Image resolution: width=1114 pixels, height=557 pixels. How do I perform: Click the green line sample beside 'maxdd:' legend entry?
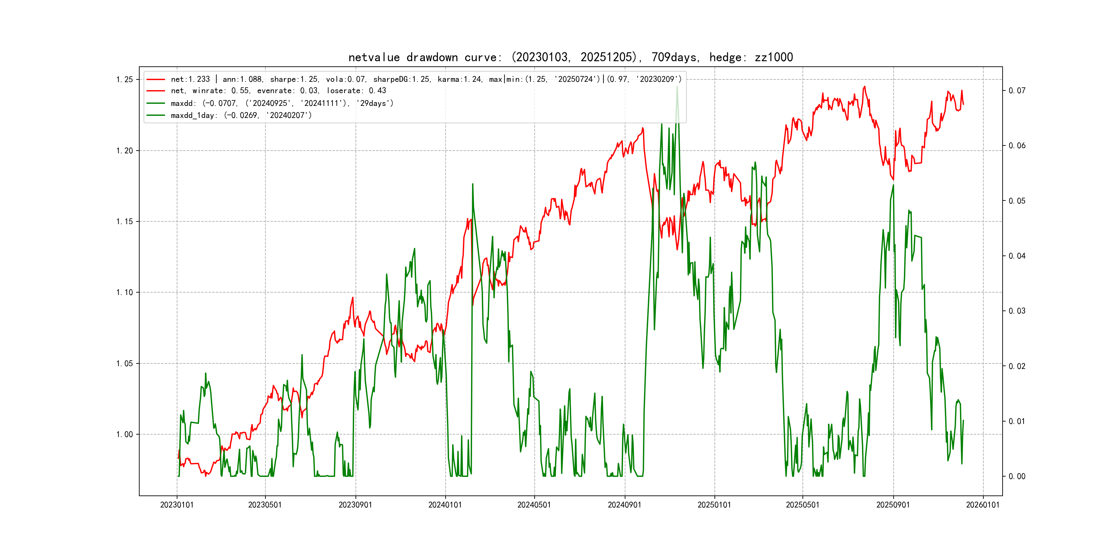pyautogui.click(x=156, y=103)
